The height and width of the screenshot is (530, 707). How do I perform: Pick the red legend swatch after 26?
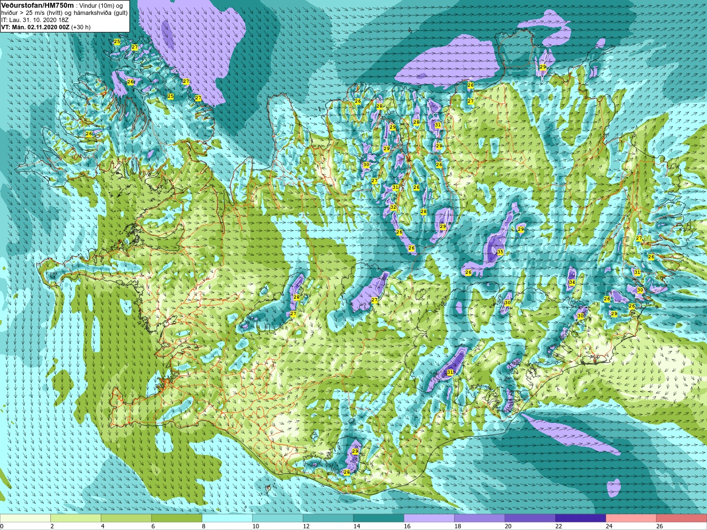click(682, 518)
